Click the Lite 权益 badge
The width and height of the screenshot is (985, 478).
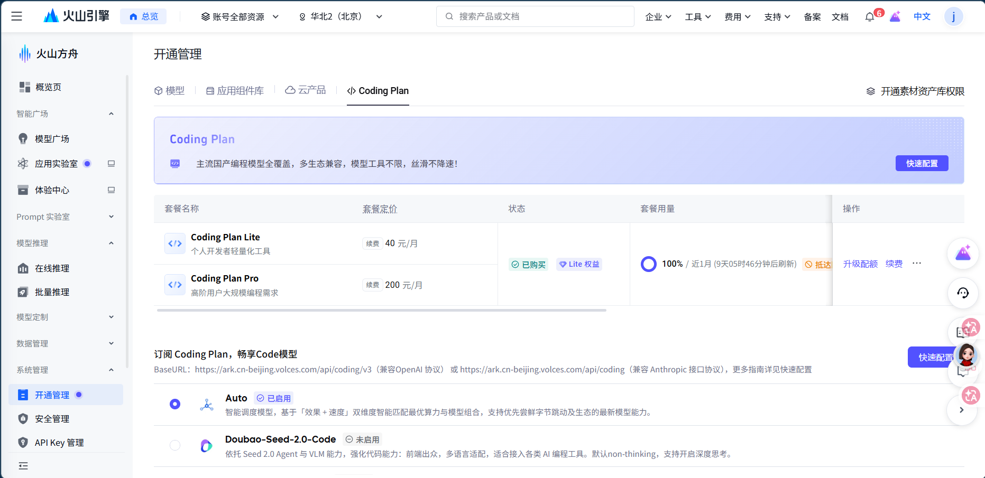(579, 264)
